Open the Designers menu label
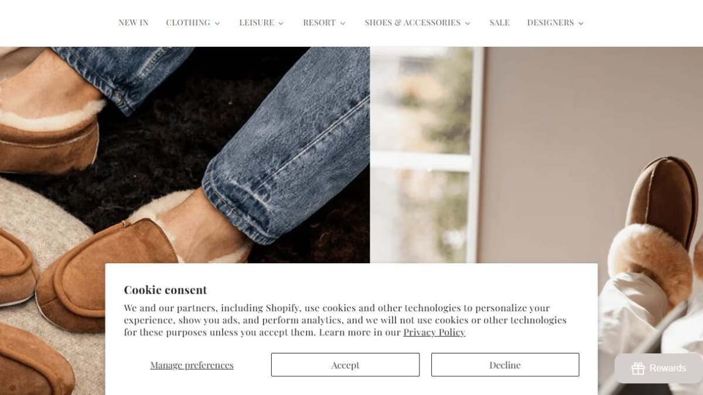 pyautogui.click(x=550, y=23)
